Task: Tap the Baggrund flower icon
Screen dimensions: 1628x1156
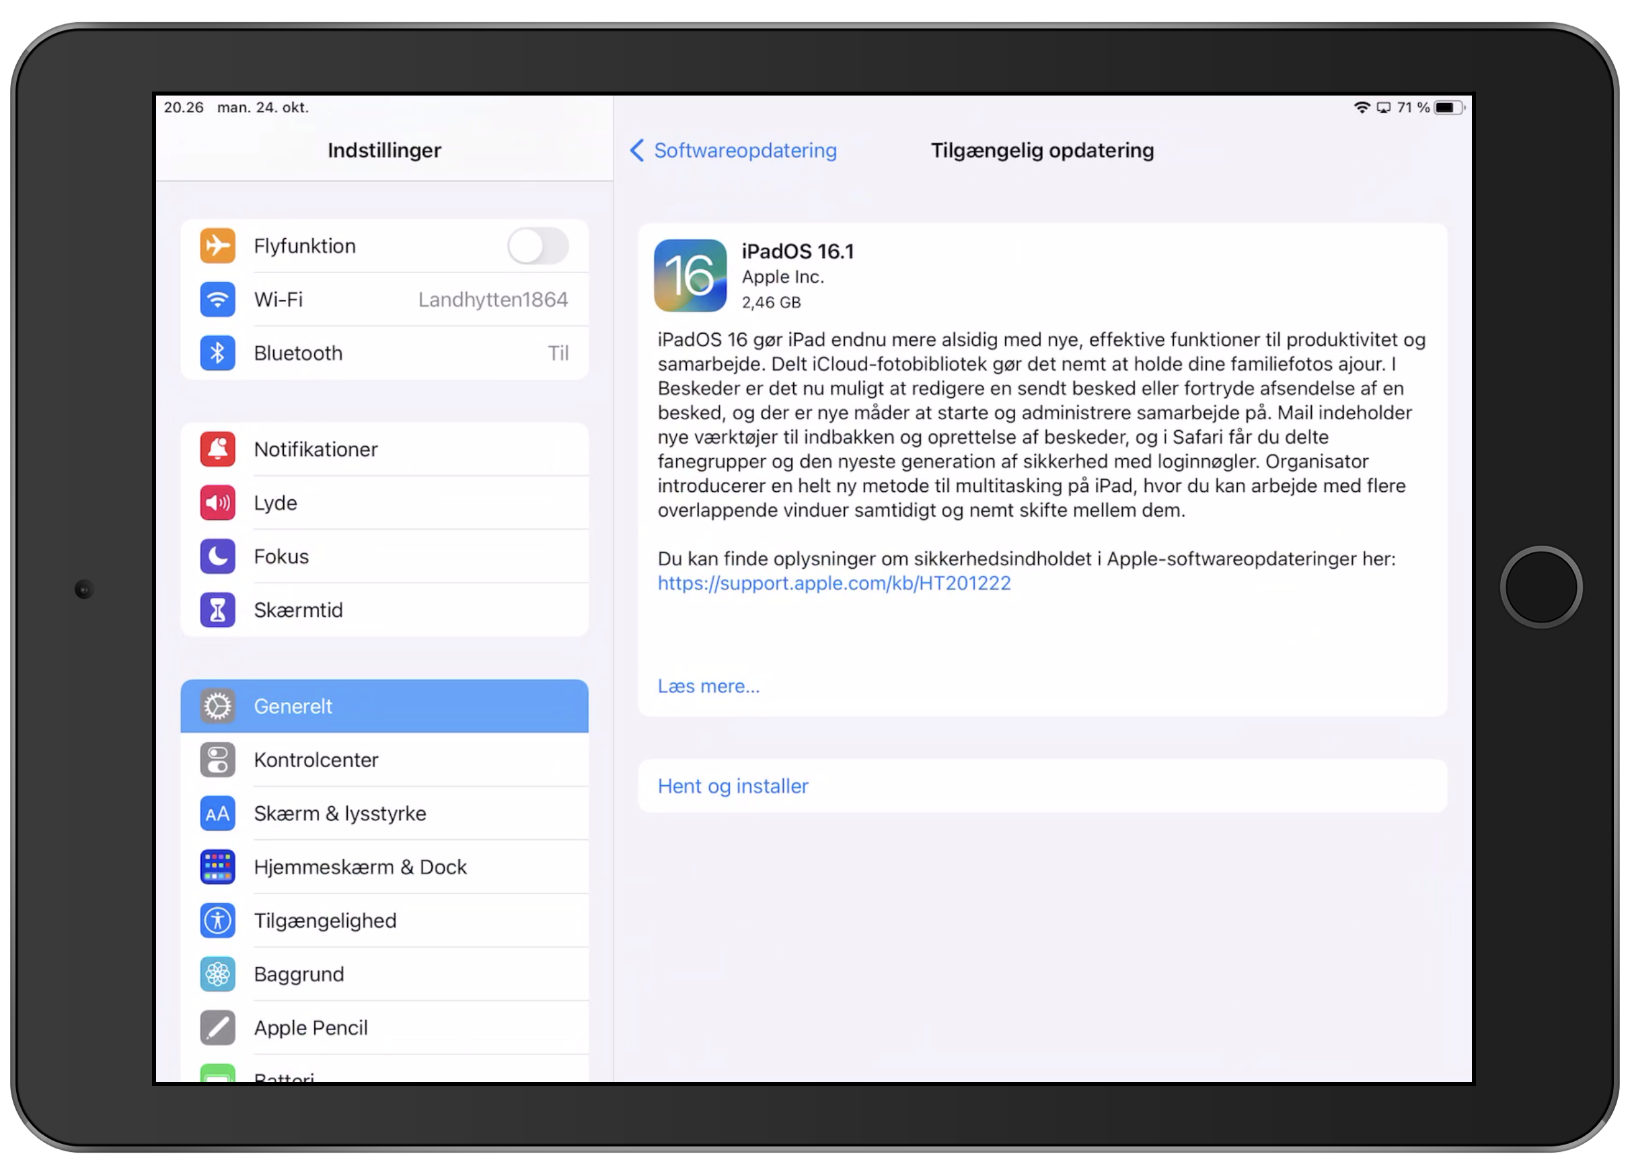Action: (217, 974)
